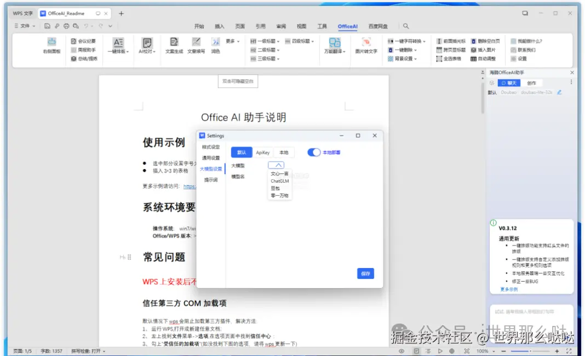The height and width of the screenshot is (356, 585).
Task: Choose ChatGLM from the model list
Action: 279,181
